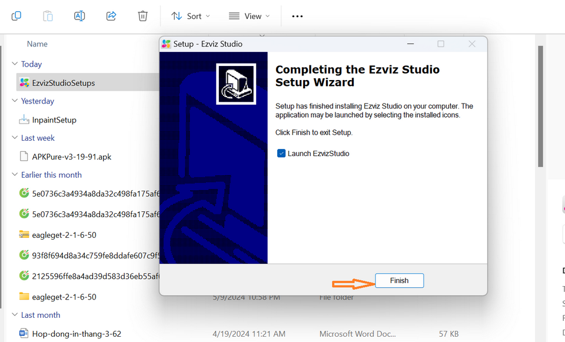Open the View dropdown in Explorer

pos(250,16)
